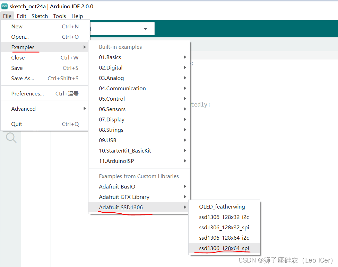The image size is (338, 267).
Task: Open the ssd1306_128x32_i2c example
Action: [x=224, y=217]
